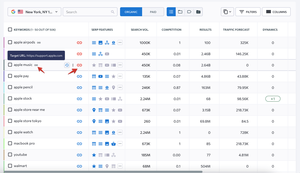Click the map pin SERP icon for apple store near me
The height and width of the screenshot is (173, 300).
click(x=94, y=110)
